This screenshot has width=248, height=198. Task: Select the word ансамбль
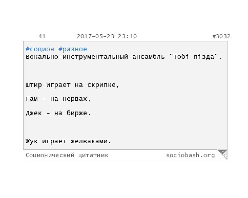click(x=148, y=57)
